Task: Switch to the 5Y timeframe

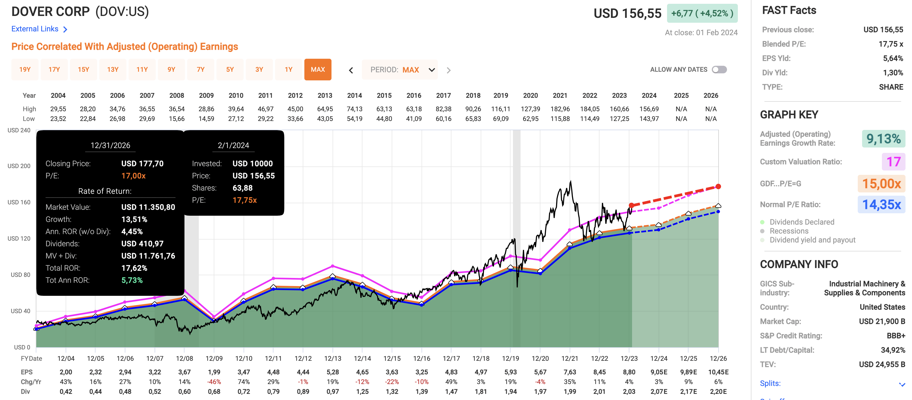Action: (x=230, y=70)
